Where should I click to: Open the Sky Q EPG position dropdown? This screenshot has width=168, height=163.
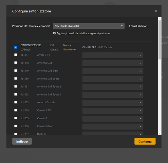[89, 26]
